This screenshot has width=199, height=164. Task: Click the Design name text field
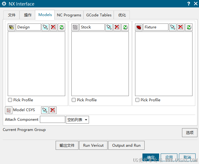28,27
